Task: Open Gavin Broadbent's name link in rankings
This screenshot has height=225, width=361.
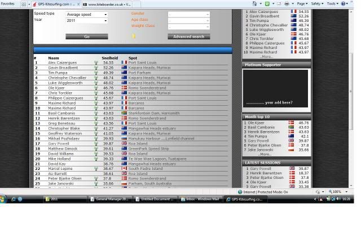Action: tap(63, 67)
